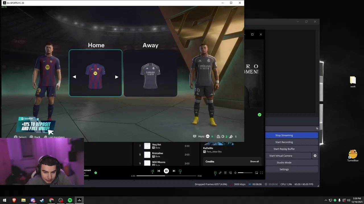Open Spotify lyrics microphone icon
The height and width of the screenshot is (204, 364).
tap(220, 173)
